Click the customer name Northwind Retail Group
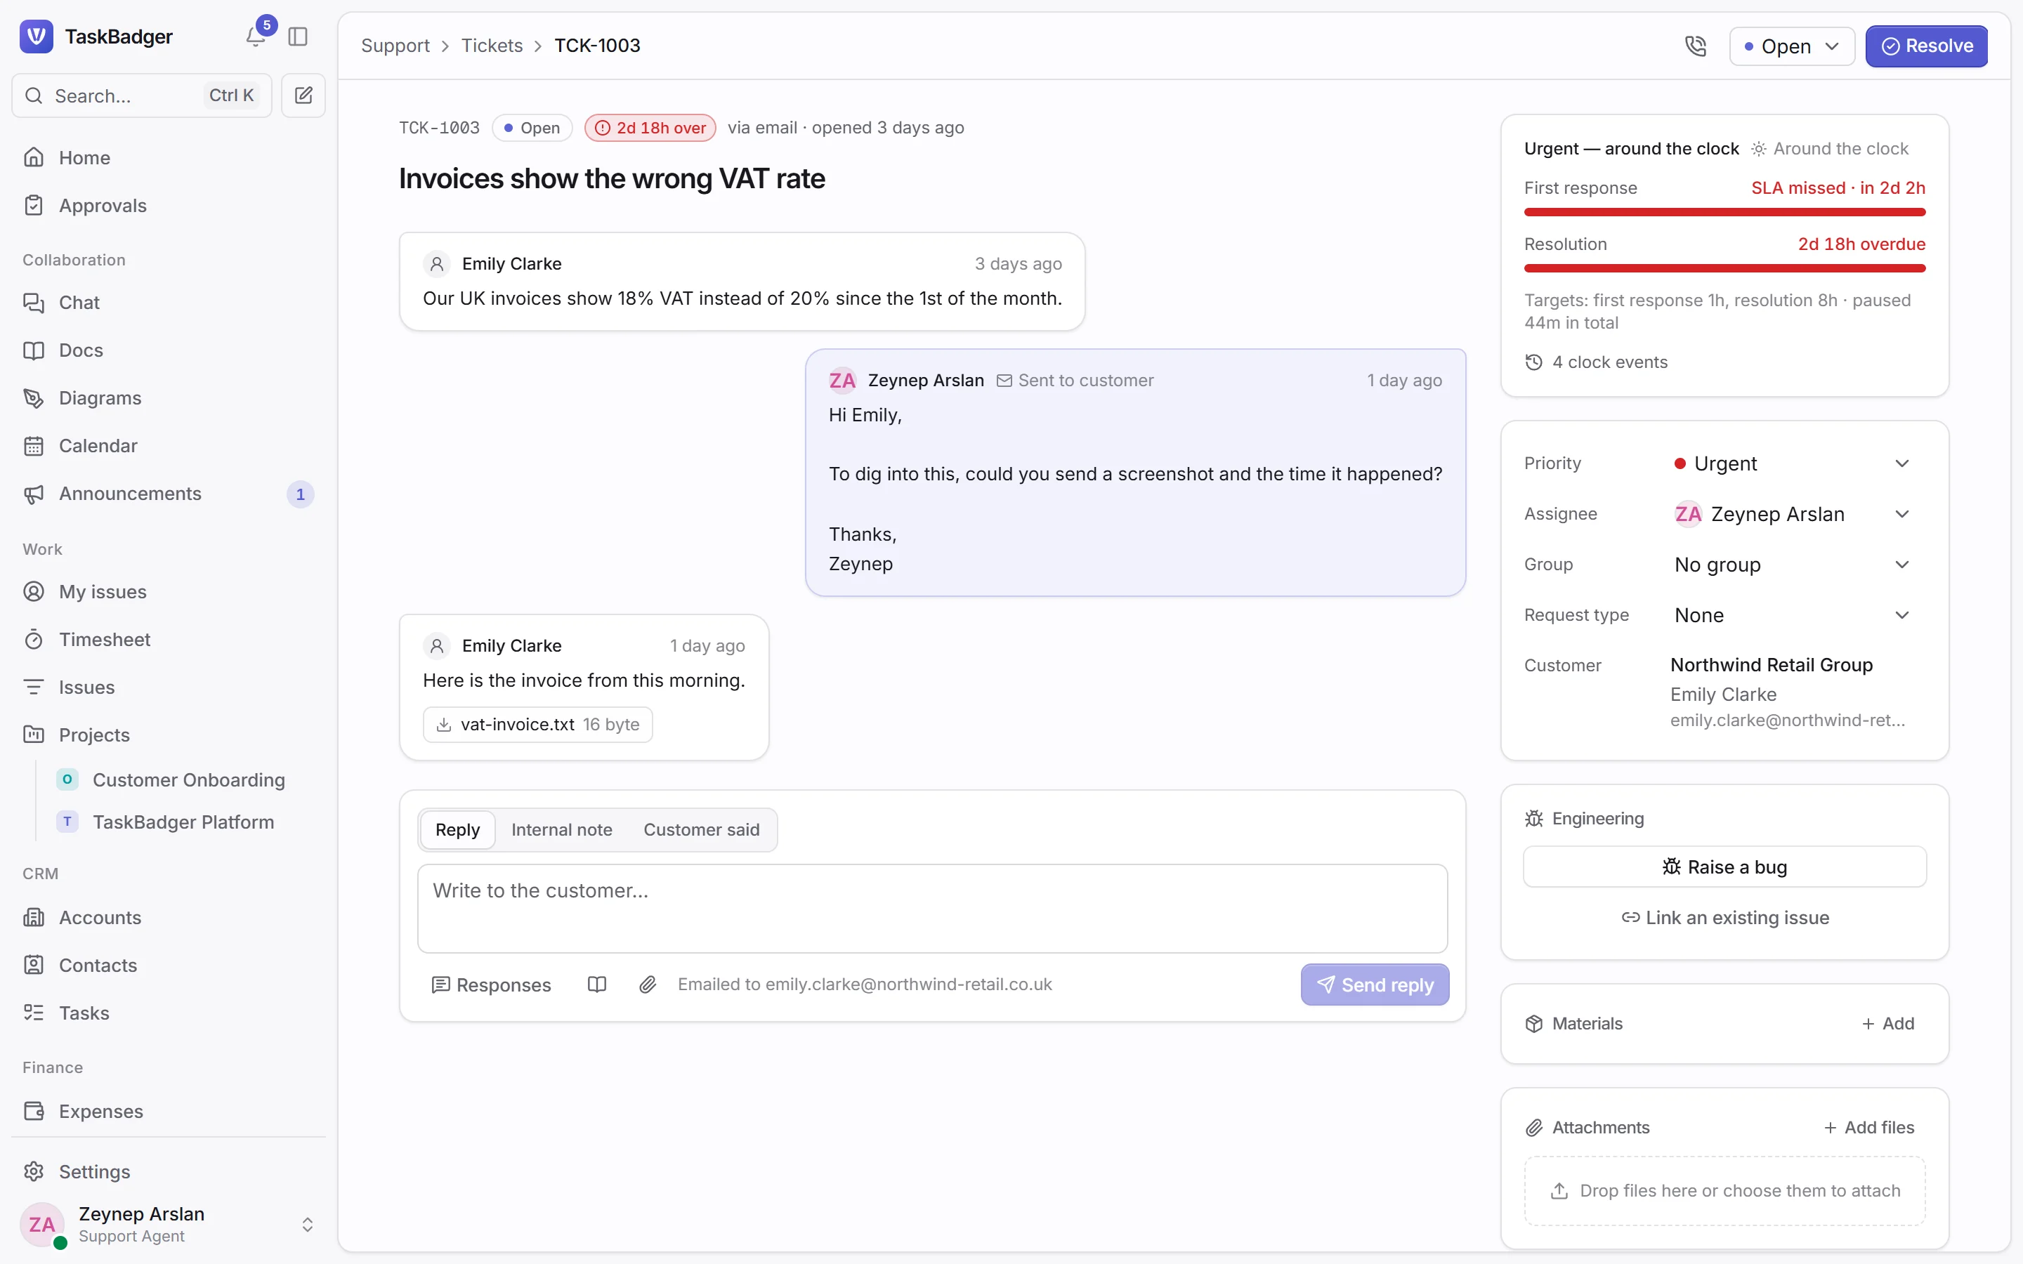This screenshot has width=2023, height=1264. pos(1772,666)
